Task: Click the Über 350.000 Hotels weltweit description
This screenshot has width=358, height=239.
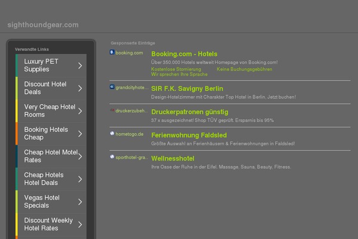Action: tap(214, 62)
